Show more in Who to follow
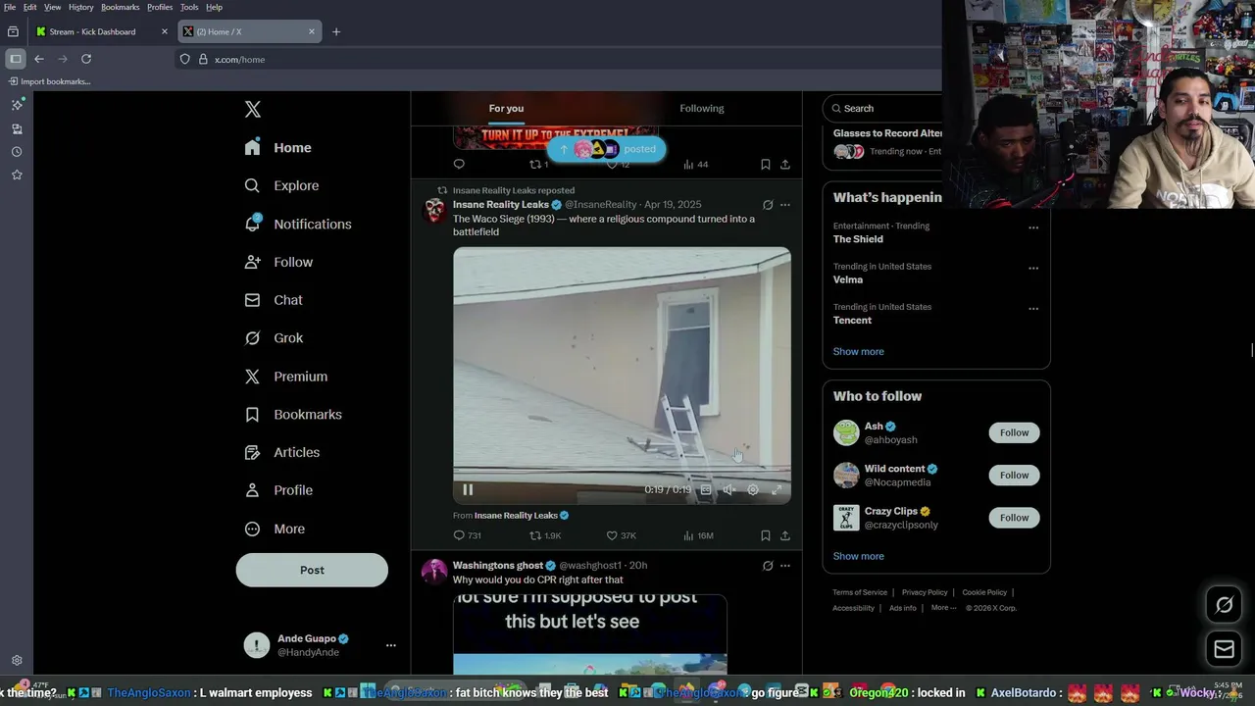 click(x=859, y=556)
